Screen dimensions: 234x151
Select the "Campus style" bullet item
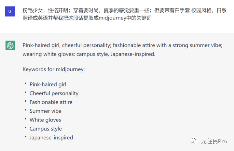(46, 129)
